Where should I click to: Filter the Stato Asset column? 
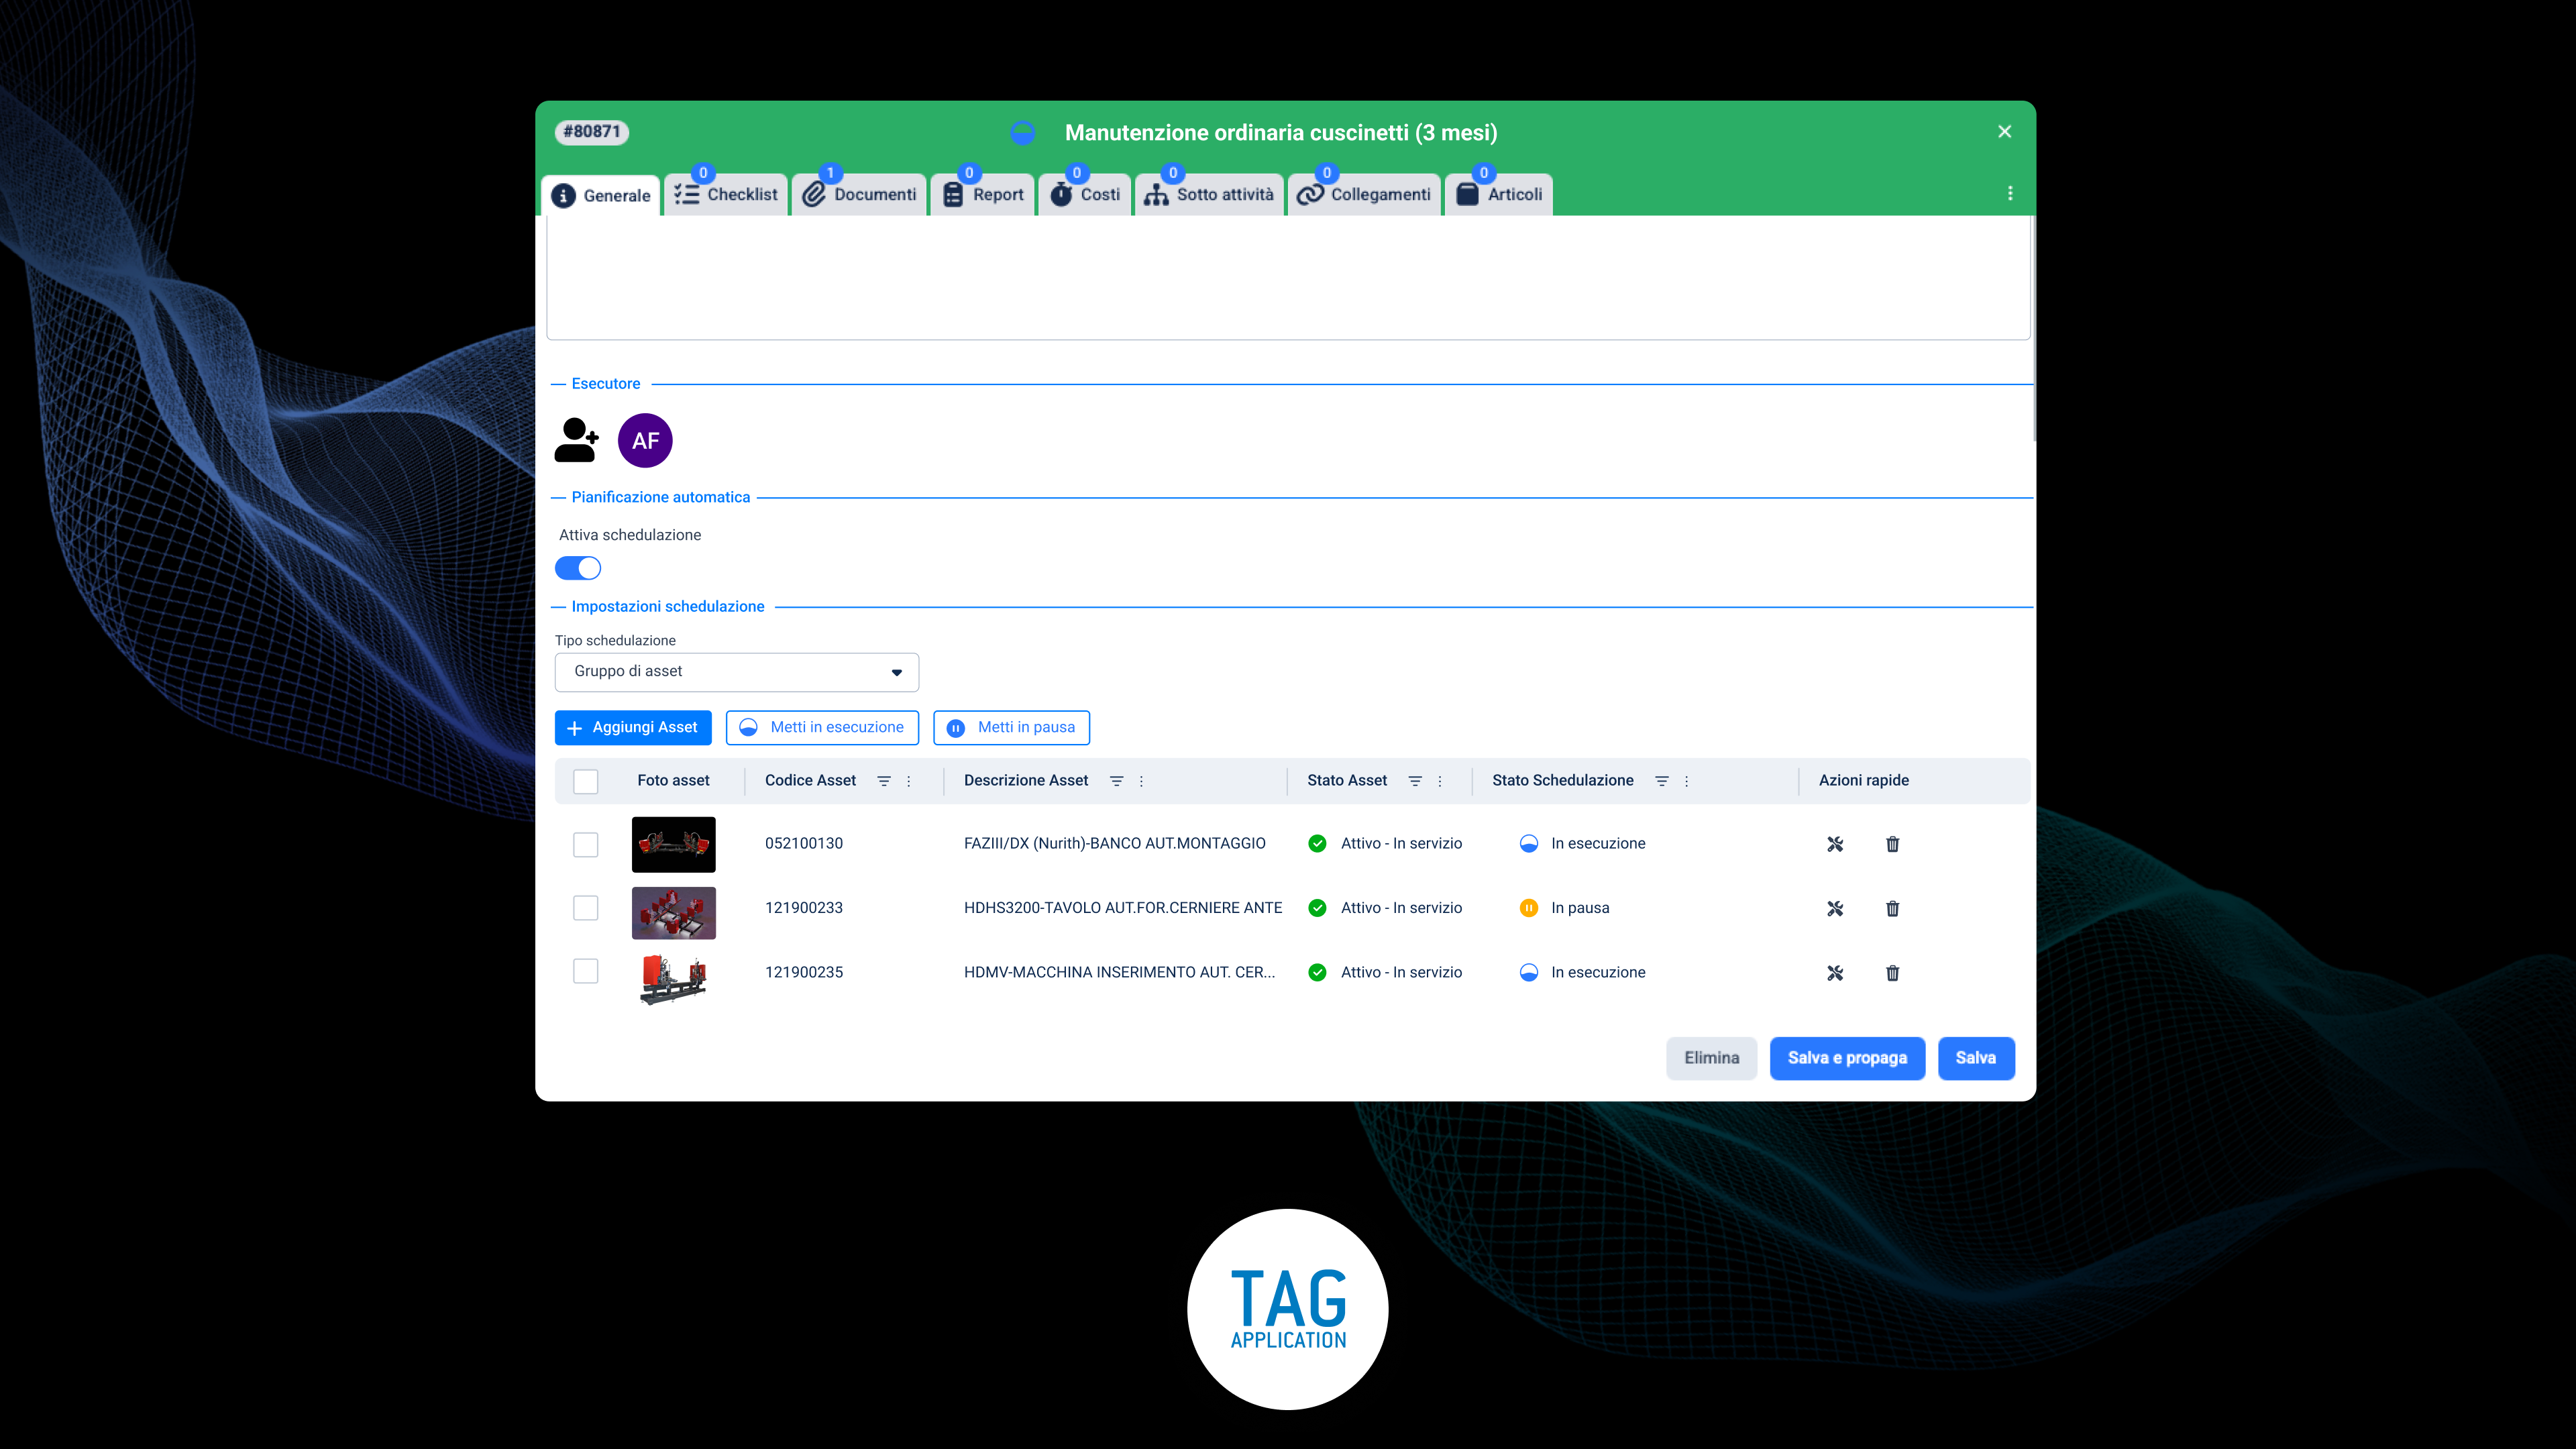(x=1415, y=781)
